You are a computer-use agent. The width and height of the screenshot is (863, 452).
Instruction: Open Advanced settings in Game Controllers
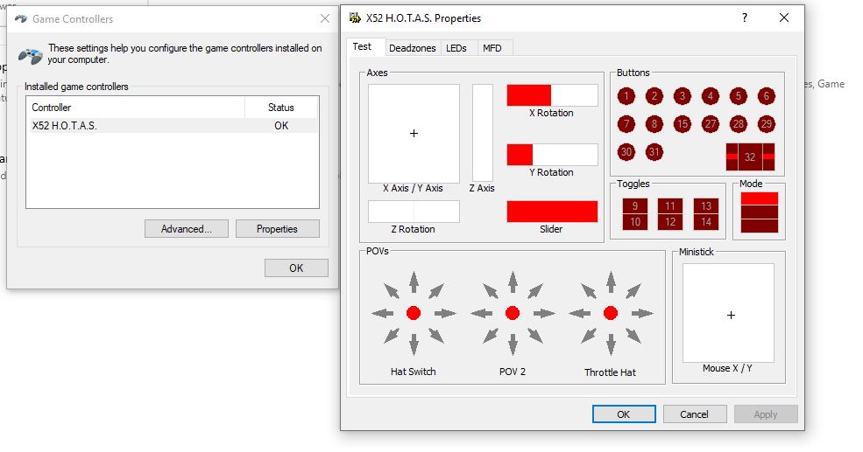coord(187,229)
